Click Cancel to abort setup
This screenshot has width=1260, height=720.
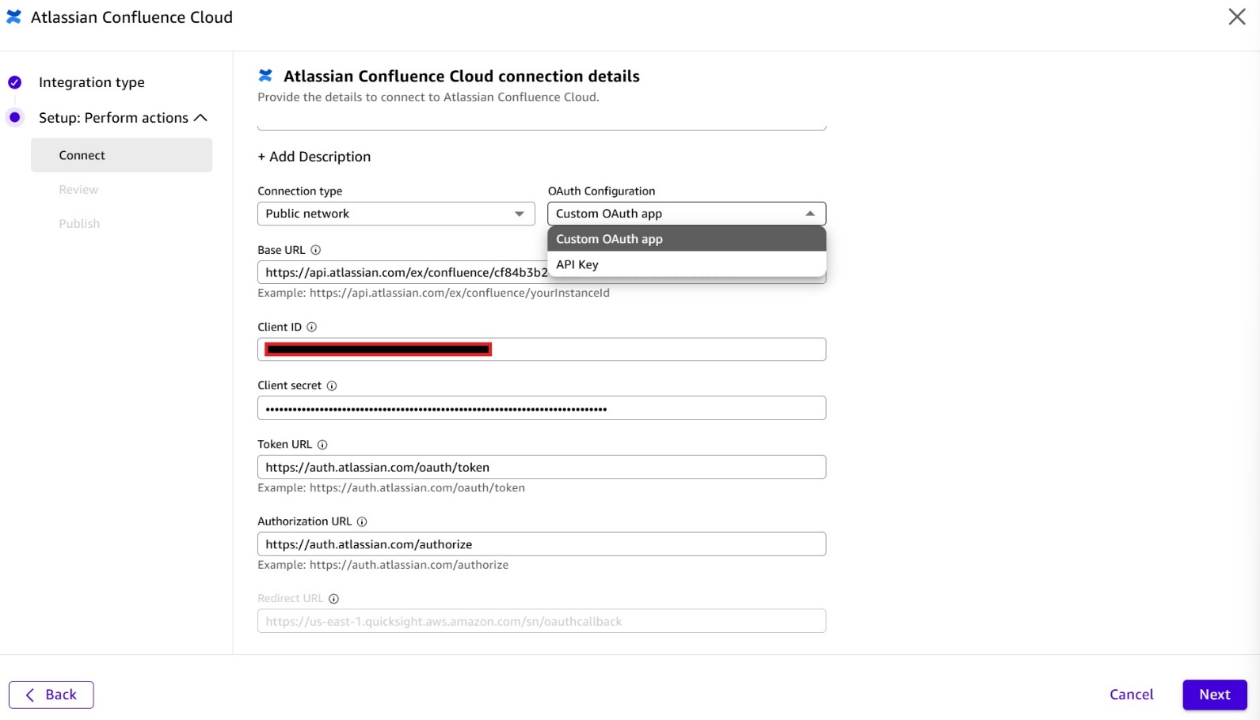1131,695
